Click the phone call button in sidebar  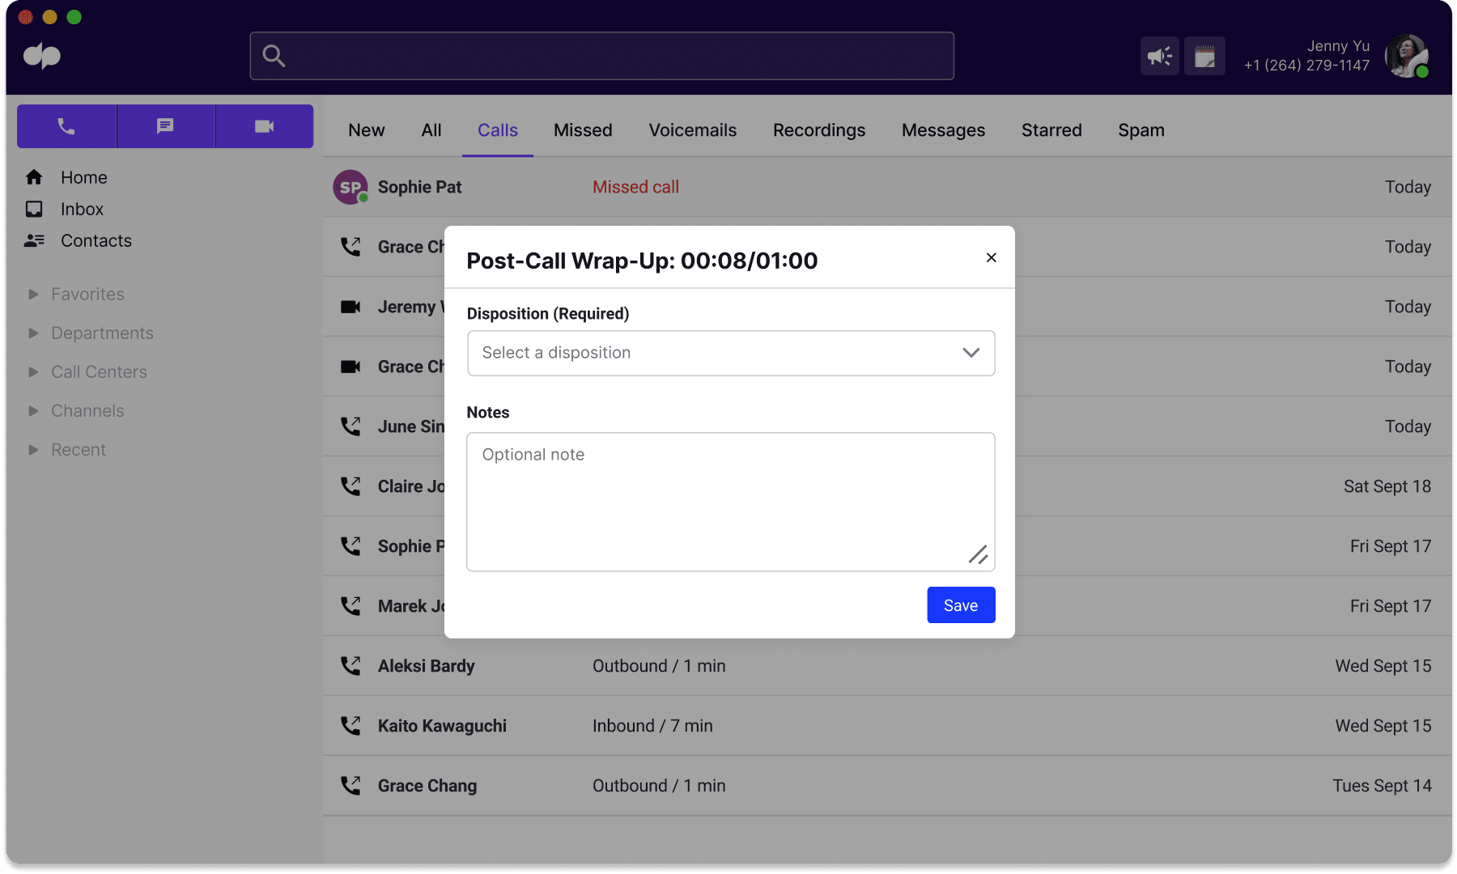(x=67, y=126)
